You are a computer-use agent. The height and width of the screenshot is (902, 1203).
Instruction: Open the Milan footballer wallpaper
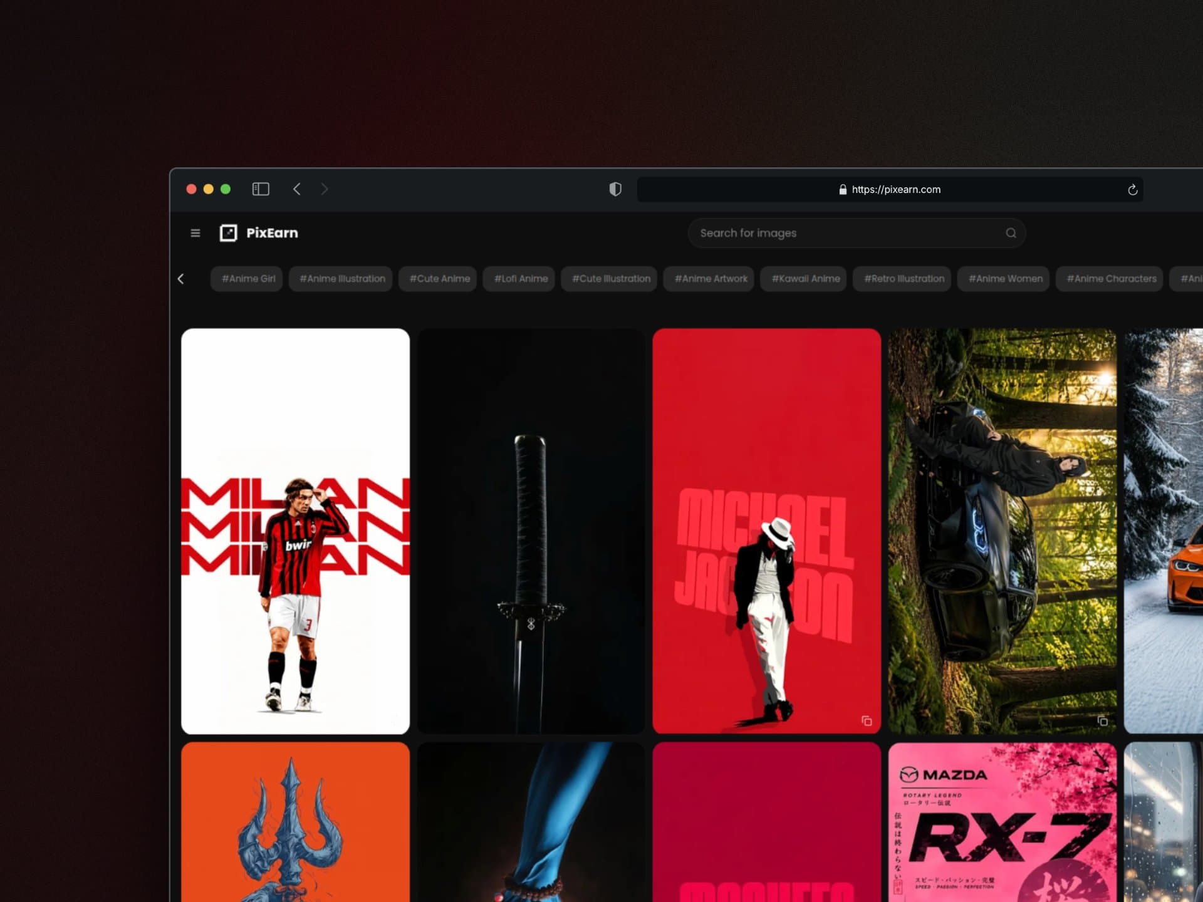(x=295, y=531)
